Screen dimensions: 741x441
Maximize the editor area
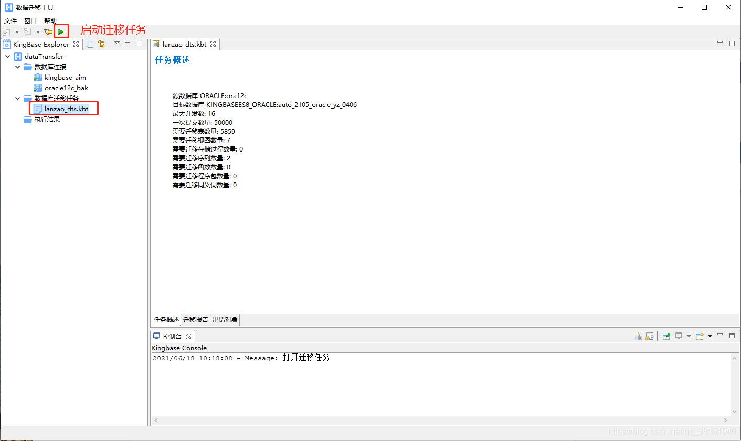[732, 44]
